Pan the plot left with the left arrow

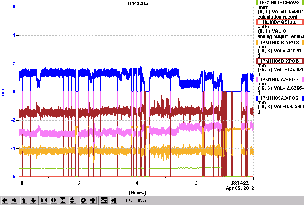pyautogui.click(x=5, y=200)
